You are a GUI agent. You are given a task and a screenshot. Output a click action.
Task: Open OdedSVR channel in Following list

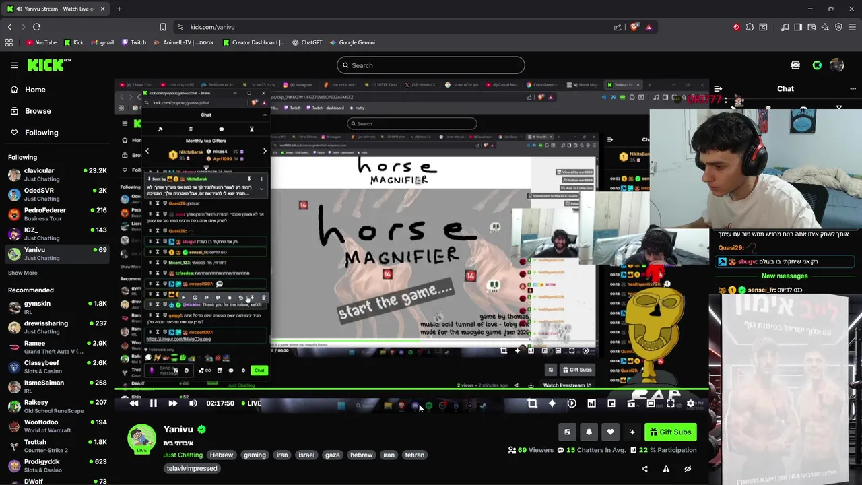point(57,195)
